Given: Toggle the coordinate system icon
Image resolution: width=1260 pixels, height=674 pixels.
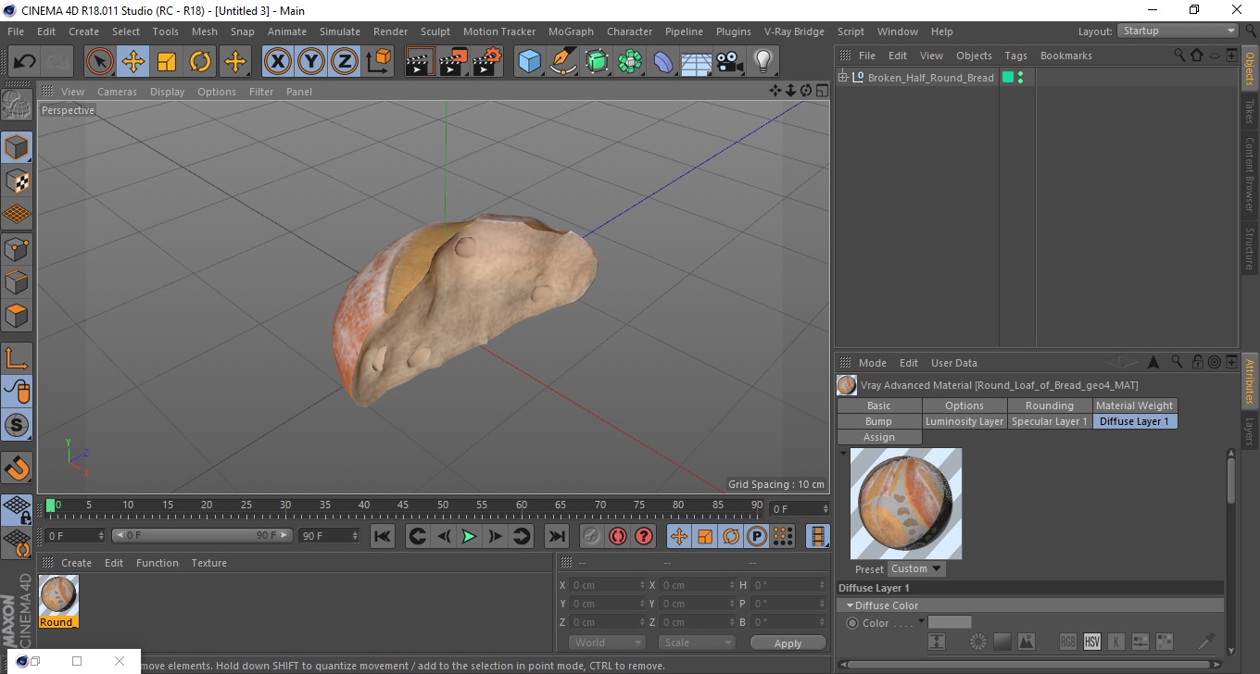Looking at the screenshot, I should [x=378, y=62].
